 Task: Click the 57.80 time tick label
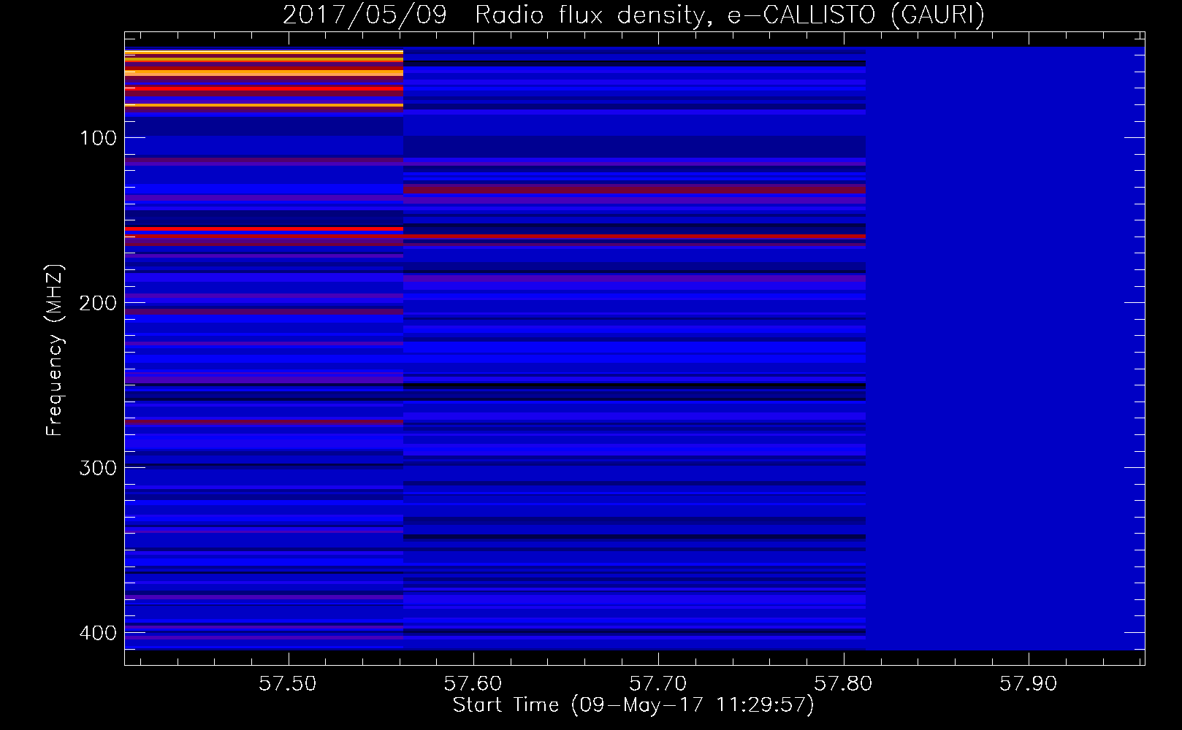point(844,684)
